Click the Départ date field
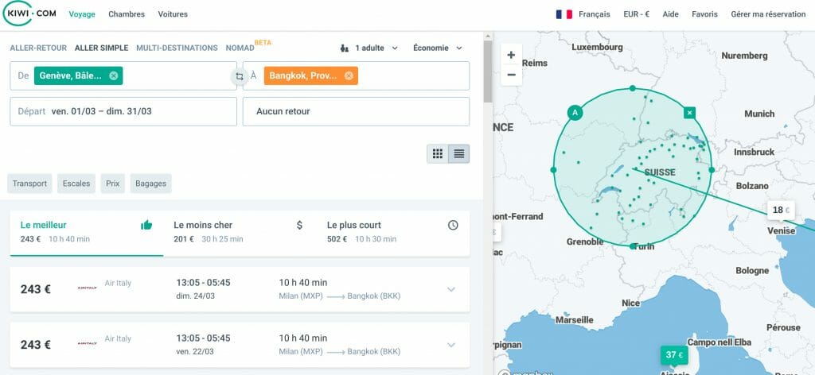The width and height of the screenshot is (815, 375). pyautogui.click(x=123, y=111)
